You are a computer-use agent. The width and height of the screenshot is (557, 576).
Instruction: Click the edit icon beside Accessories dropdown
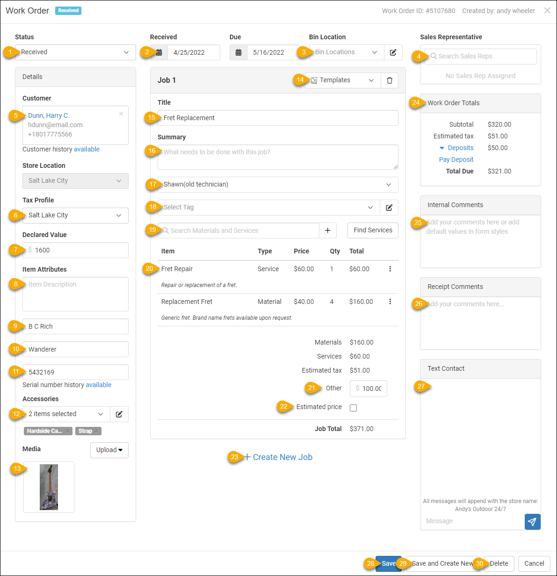point(119,414)
